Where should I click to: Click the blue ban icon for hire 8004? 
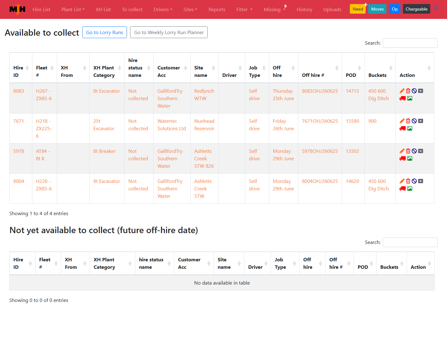414,181
